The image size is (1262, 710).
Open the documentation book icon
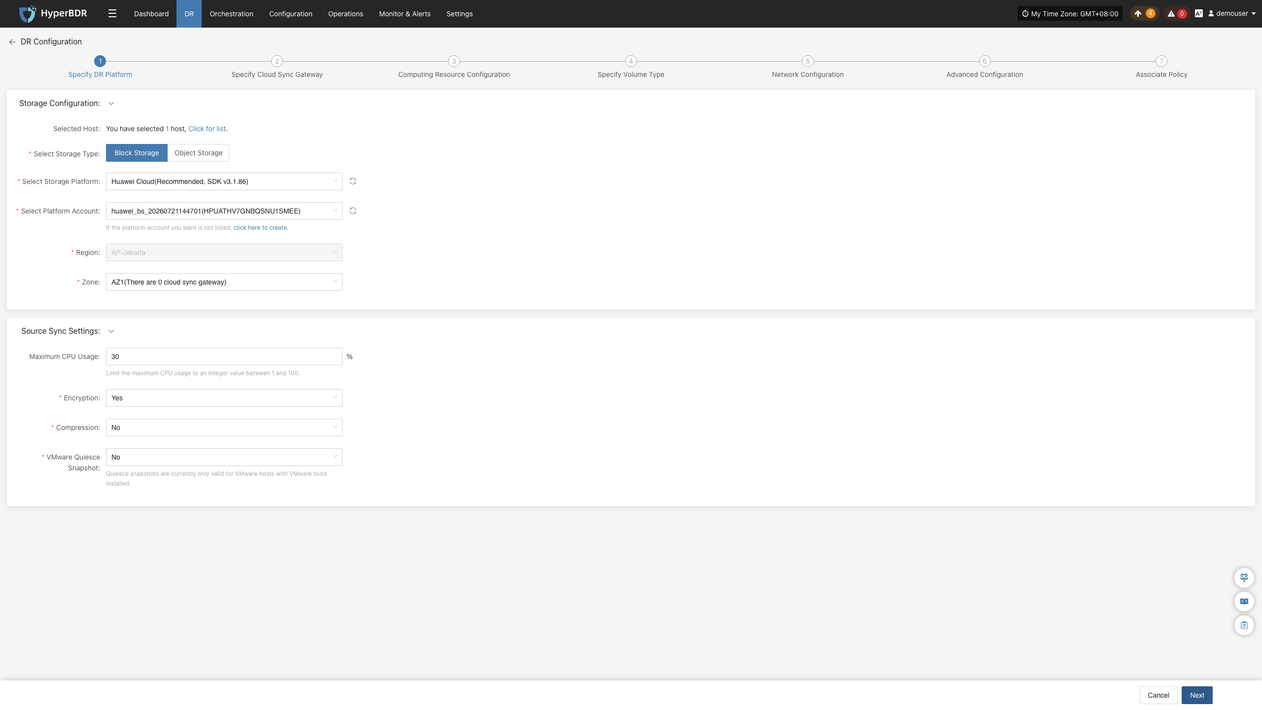pos(1244,601)
